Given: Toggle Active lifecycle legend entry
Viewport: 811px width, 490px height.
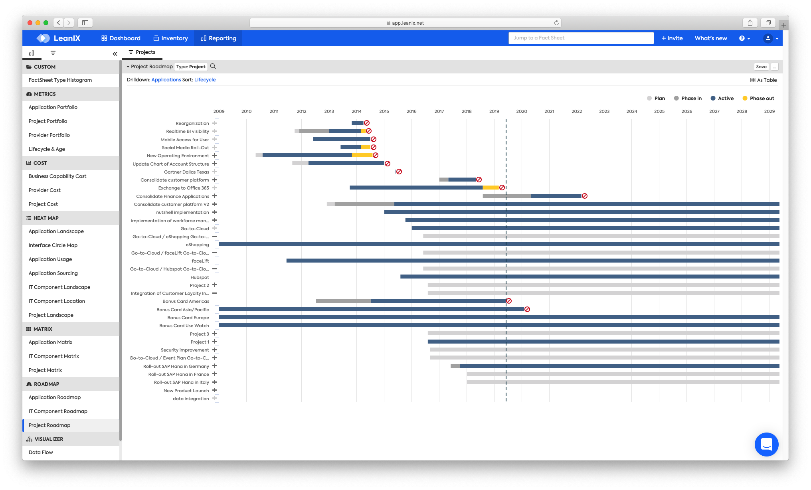Looking at the screenshot, I should pyautogui.click(x=722, y=98).
